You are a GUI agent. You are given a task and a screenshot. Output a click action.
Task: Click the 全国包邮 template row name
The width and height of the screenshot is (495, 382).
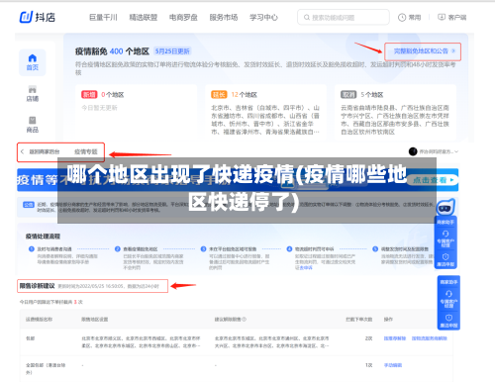point(46,369)
